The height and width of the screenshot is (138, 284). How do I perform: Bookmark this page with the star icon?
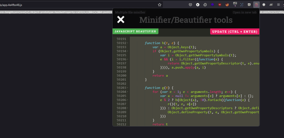pos(159,5)
